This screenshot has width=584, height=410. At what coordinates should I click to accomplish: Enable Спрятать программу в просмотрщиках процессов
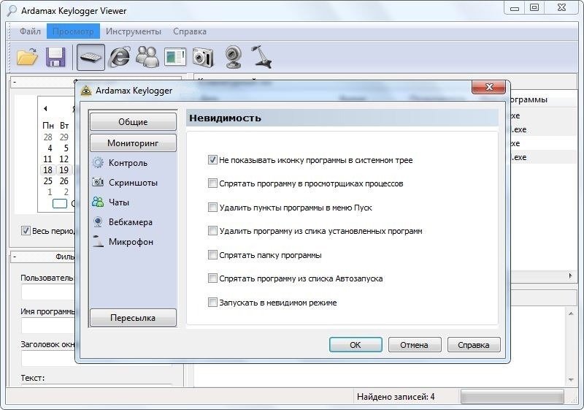tap(212, 183)
